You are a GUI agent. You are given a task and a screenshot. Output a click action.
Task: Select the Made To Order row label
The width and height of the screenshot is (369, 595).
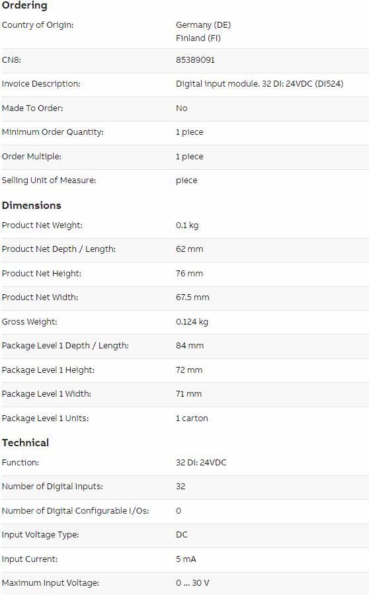(x=32, y=108)
